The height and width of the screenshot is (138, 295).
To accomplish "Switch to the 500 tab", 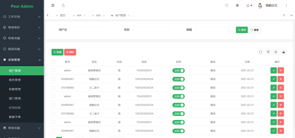I will coord(98,16).
